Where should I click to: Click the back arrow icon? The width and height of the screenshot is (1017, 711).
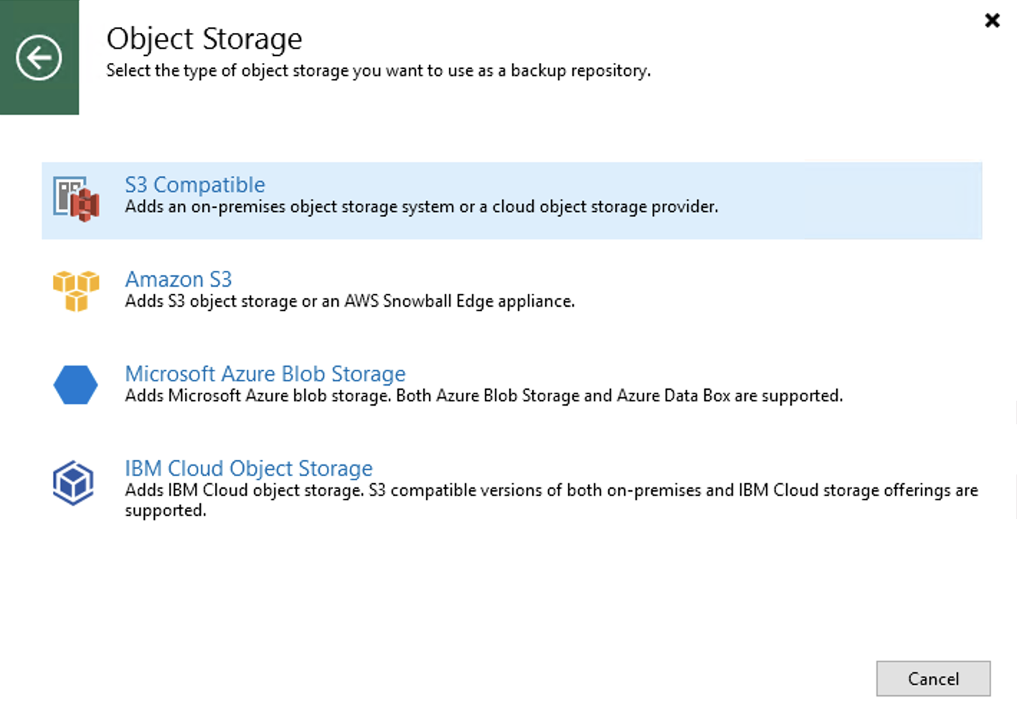click(x=39, y=57)
